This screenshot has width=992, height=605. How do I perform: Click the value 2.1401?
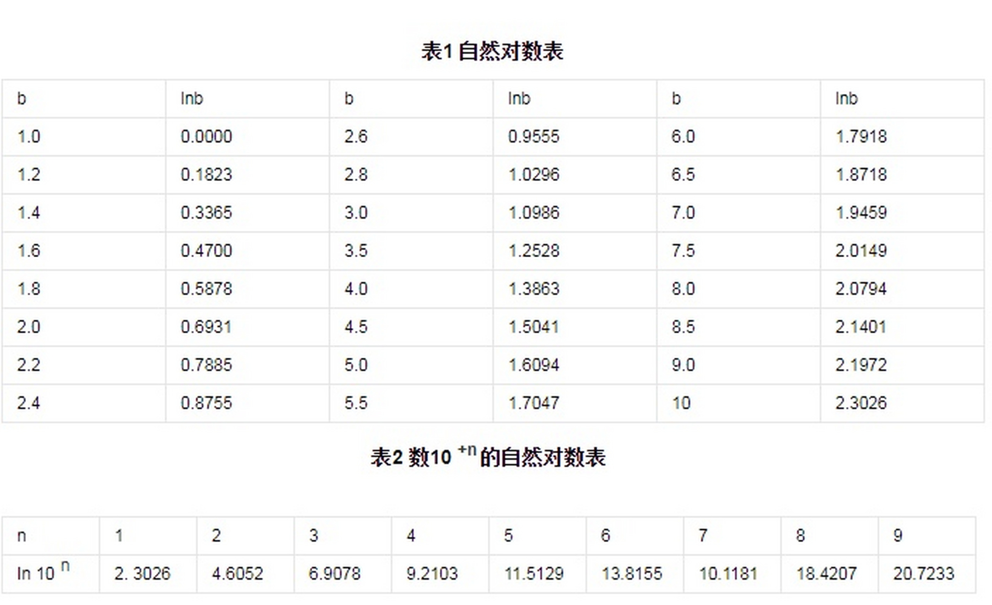[x=861, y=327]
